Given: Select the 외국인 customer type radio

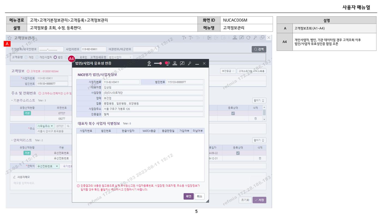Looking at the screenshot, I should tap(77, 57).
